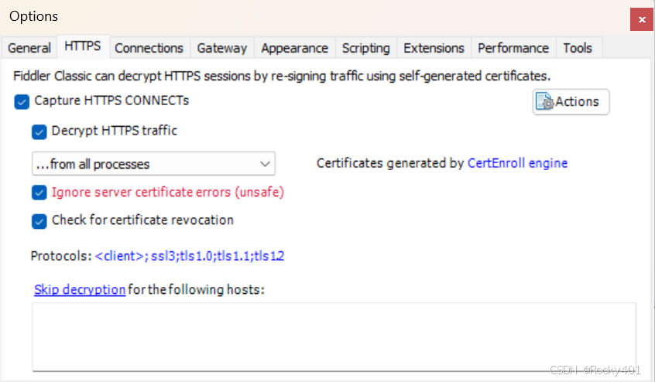Open the Scripting tab
The width and height of the screenshot is (655, 382).
[x=366, y=48]
